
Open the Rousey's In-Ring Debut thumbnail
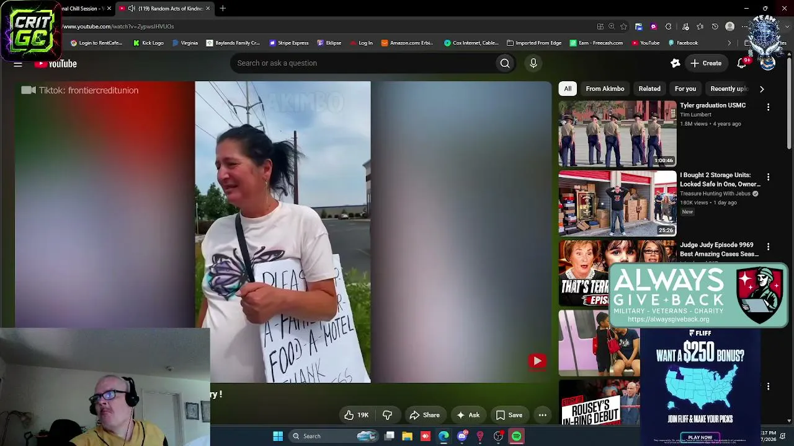pyautogui.click(x=599, y=403)
